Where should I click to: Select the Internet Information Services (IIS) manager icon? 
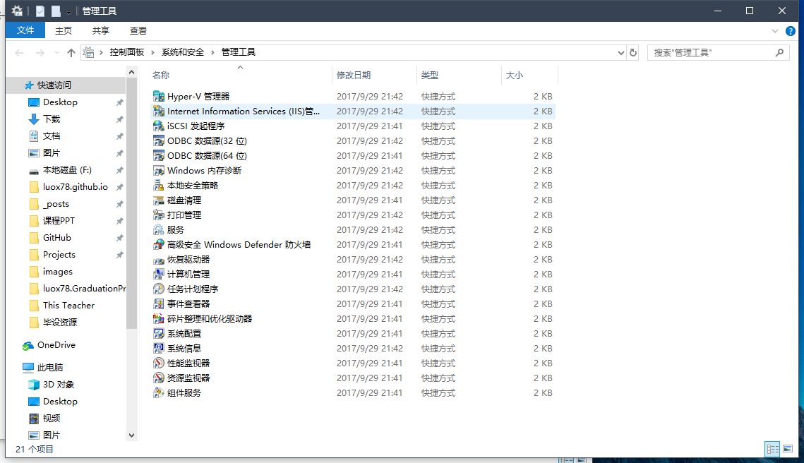point(158,112)
